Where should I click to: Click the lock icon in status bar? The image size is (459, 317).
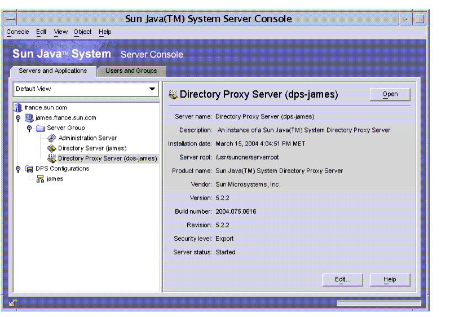point(12,303)
